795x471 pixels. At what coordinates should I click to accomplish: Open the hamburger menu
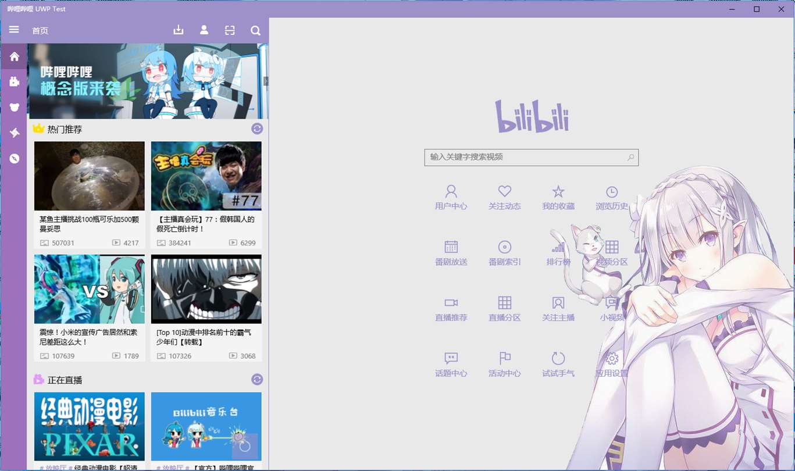pyautogui.click(x=14, y=30)
